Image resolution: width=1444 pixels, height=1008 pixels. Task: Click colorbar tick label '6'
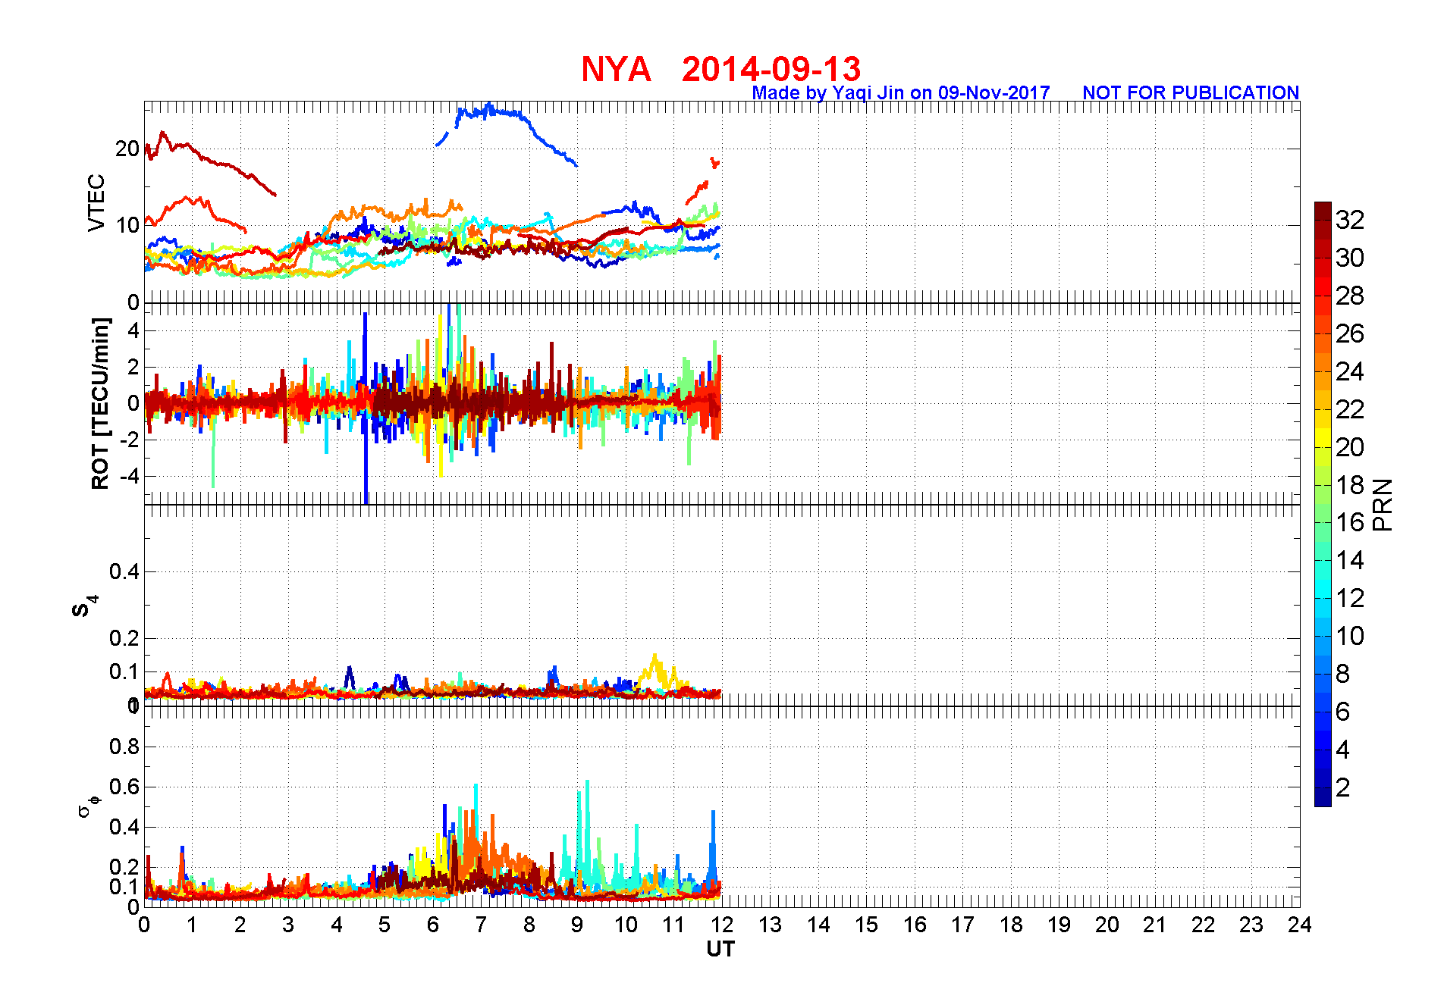tap(1342, 712)
